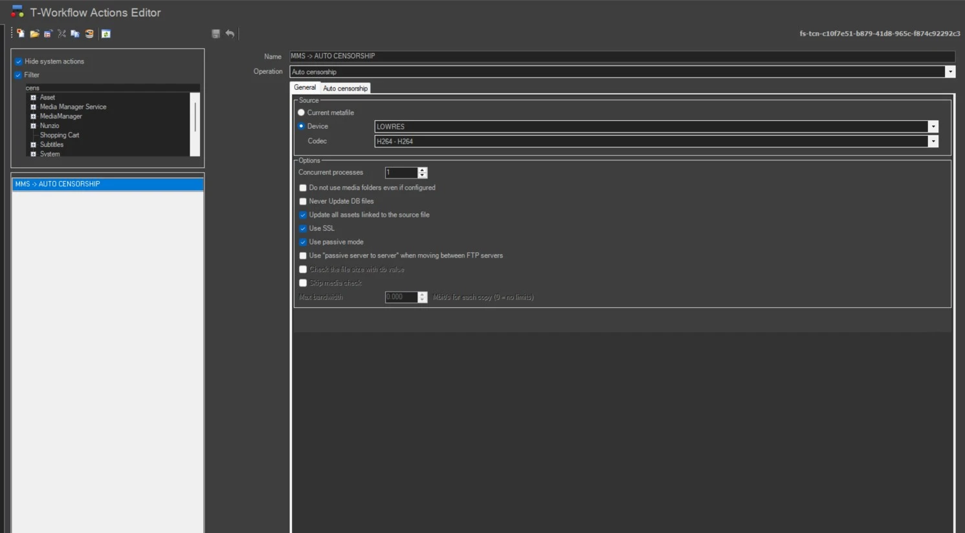Enable Never Update DB files option
The width and height of the screenshot is (965, 533).
(303, 201)
